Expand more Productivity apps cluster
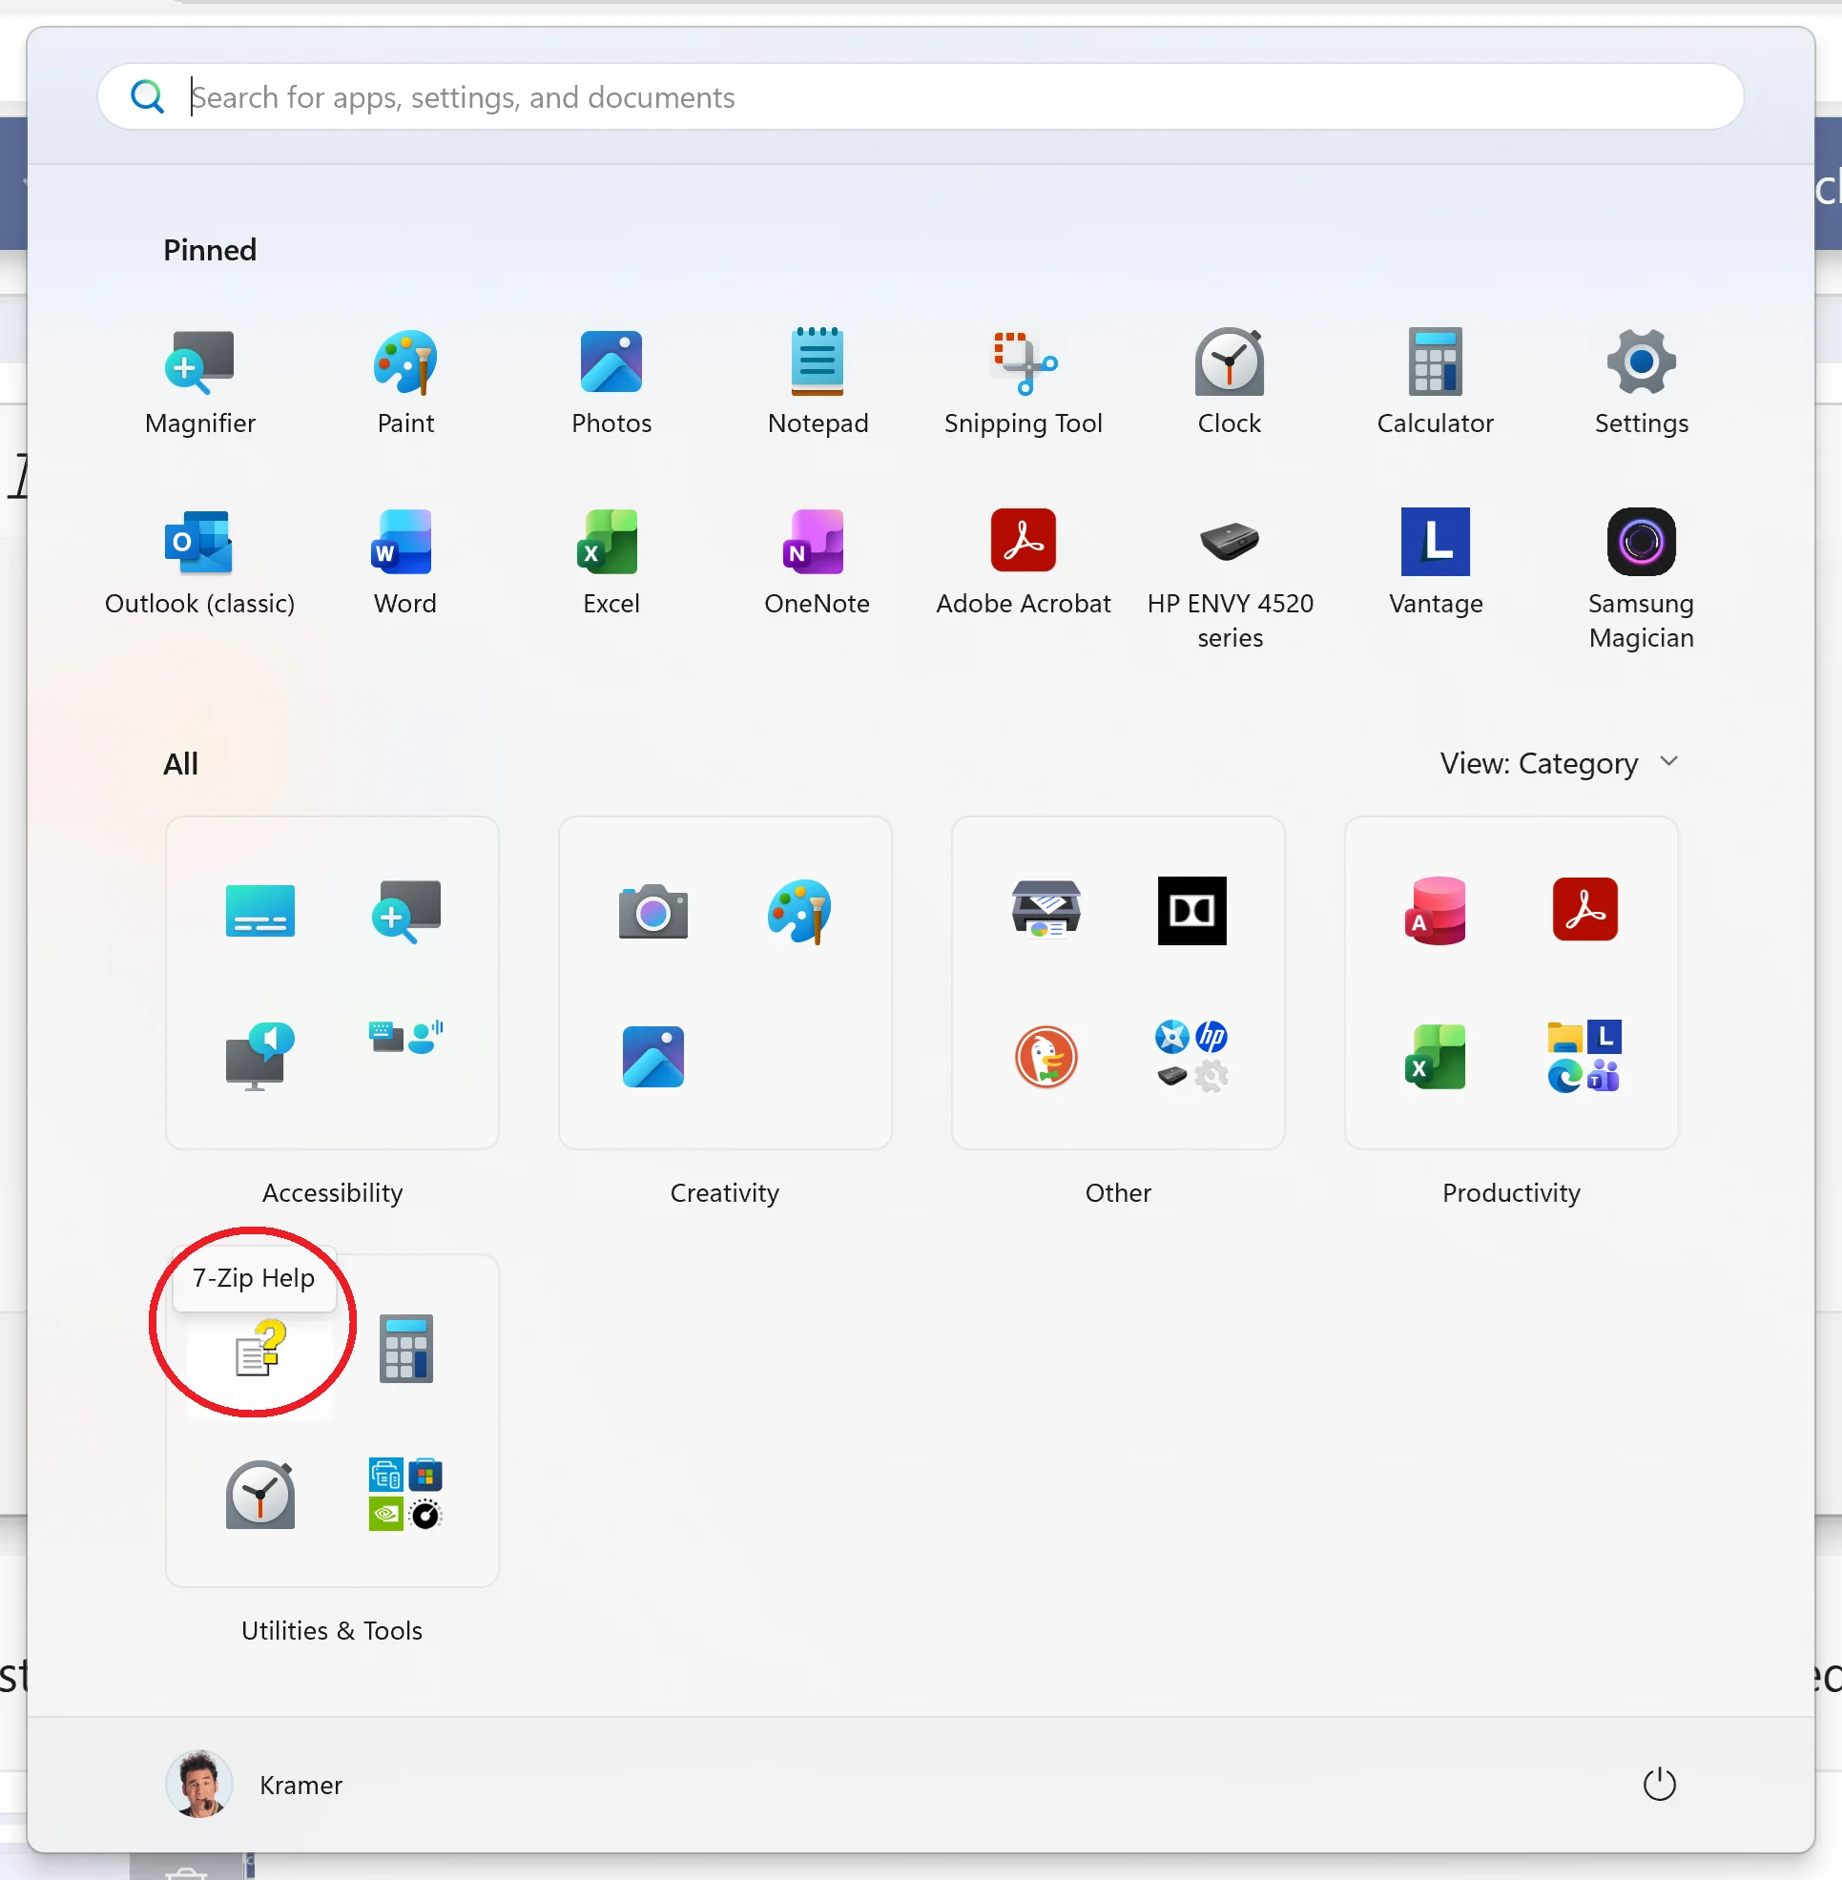The width and height of the screenshot is (1842, 1880). click(x=1584, y=1057)
